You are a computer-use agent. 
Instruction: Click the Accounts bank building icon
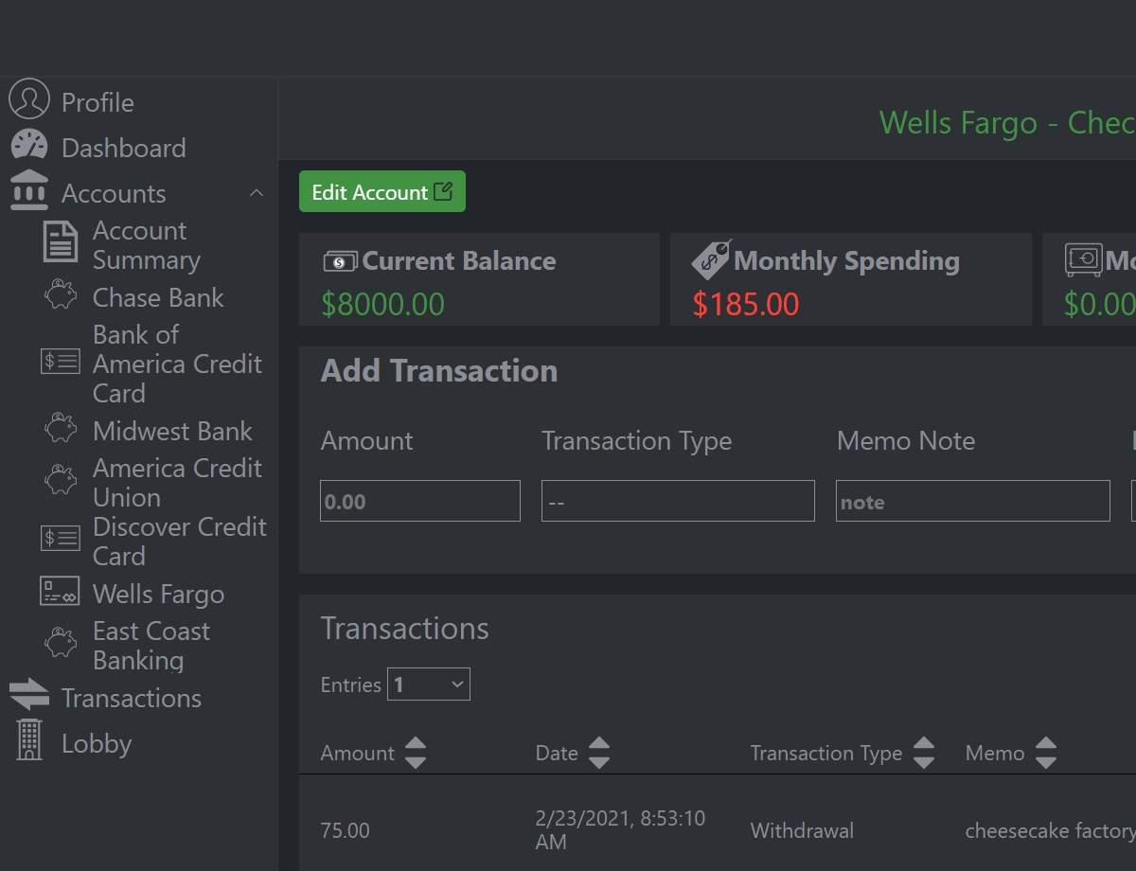click(x=29, y=190)
